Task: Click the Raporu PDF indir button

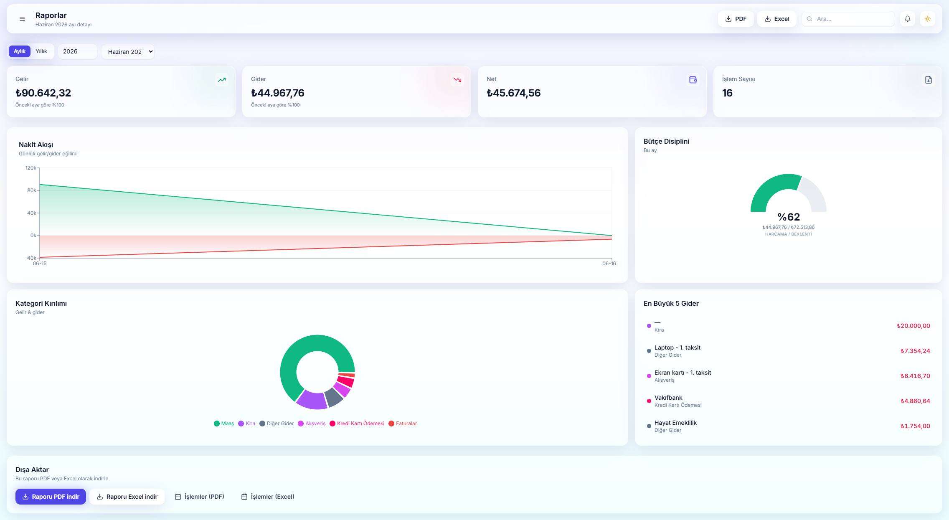Action: (51, 497)
